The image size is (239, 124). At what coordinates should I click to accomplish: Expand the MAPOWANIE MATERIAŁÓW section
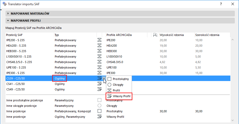[x=8, y=14]
